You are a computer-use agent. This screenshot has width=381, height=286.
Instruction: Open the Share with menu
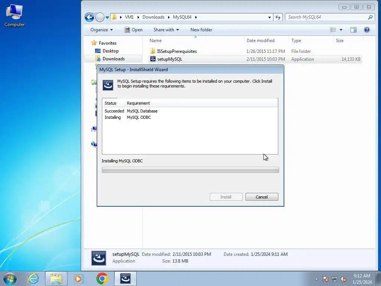tap(166, 30)
